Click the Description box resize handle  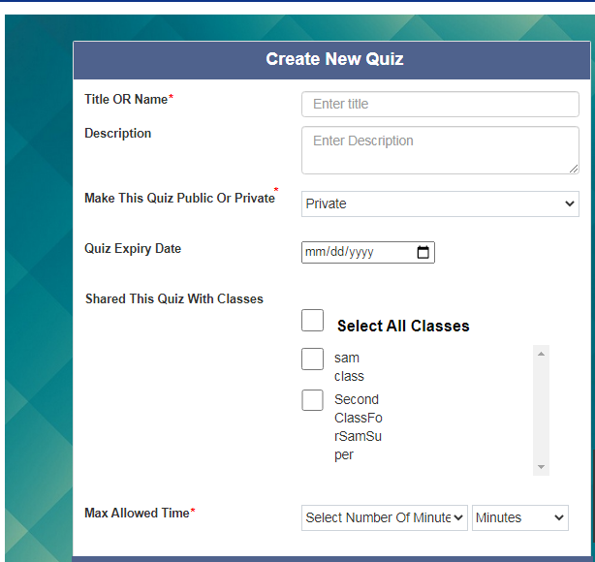point(574,169)
